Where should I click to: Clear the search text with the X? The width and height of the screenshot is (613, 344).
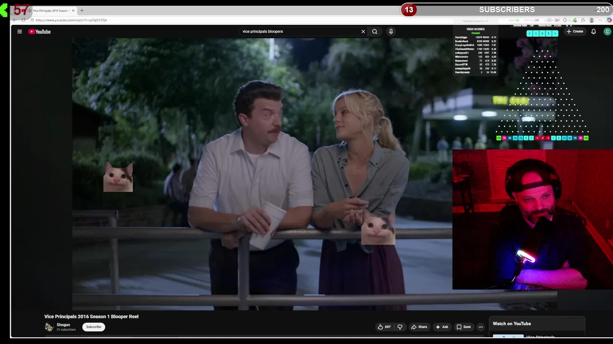click(x=363, y=32)
